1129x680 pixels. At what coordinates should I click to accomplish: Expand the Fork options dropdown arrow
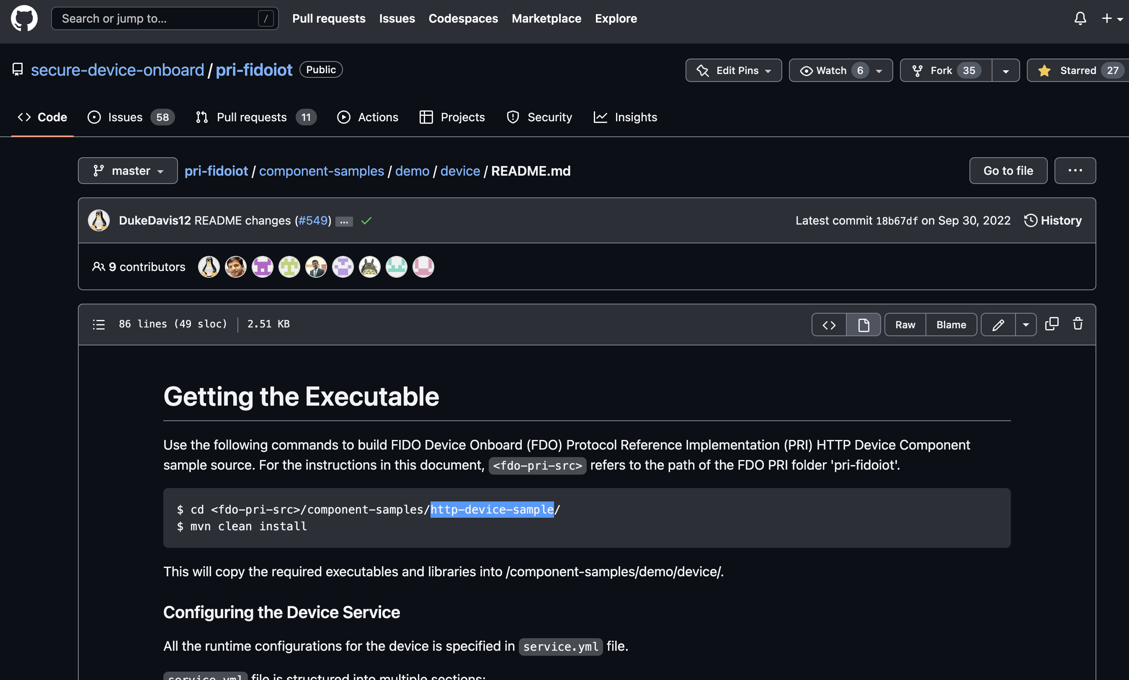[x=1005, y=70]
